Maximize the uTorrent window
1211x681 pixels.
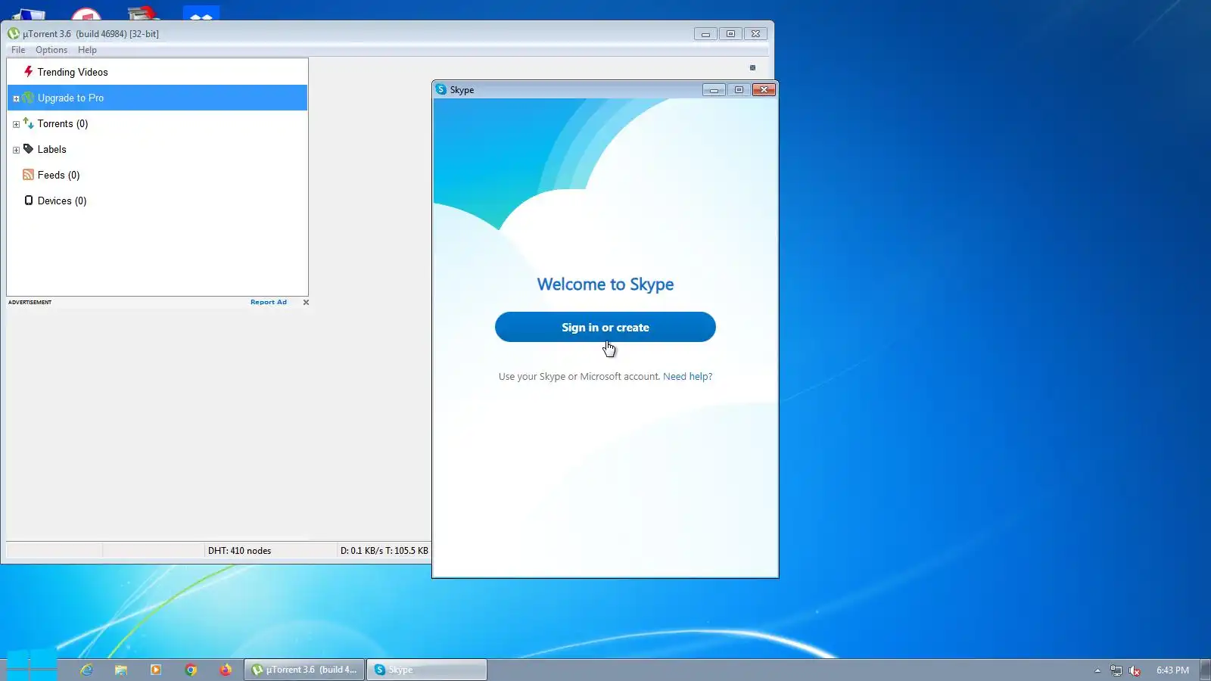click(x=730, y=34)
